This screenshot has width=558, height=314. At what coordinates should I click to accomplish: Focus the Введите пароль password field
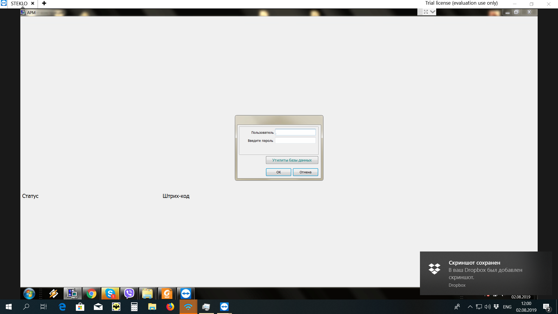(295, 140)
